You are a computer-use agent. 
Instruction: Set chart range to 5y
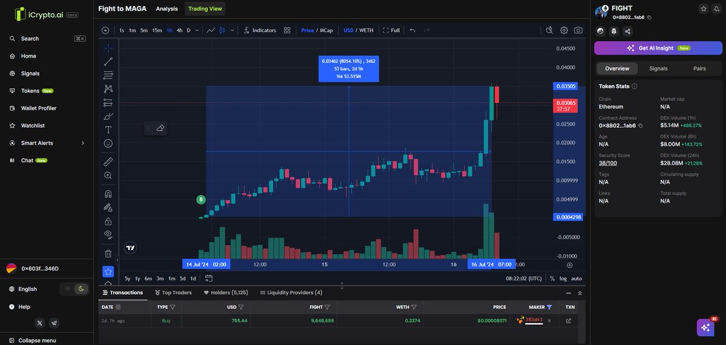tap(128, 278)
